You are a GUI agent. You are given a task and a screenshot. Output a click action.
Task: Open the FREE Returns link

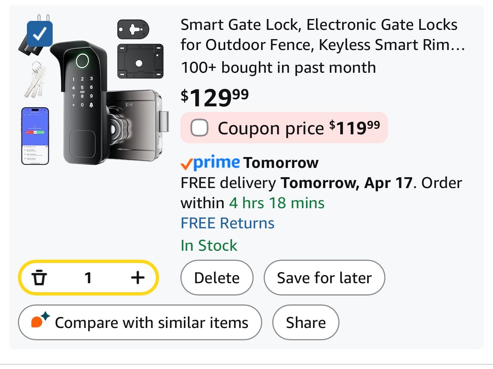(227, 223)
